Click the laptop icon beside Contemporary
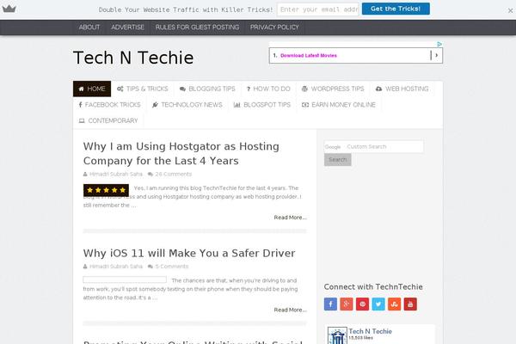Screen dimensions: 516x344 click(x=82, y=120)
